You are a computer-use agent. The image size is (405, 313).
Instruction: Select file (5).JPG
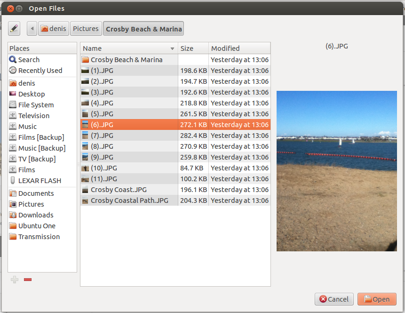(175, 114)
